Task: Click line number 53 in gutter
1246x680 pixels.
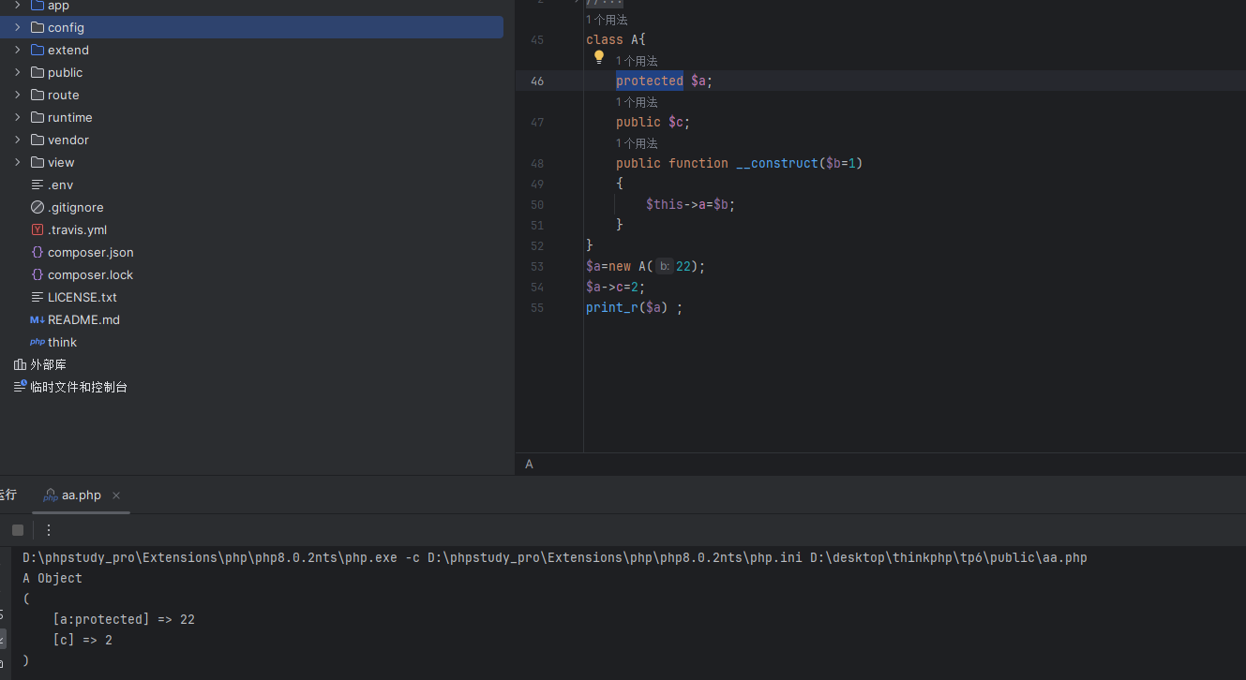Action: coord(536,266)
